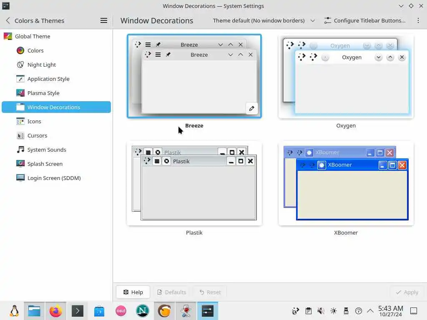Open the file manager in taskbar
427x320 pixels.
[x=34, y=311]
